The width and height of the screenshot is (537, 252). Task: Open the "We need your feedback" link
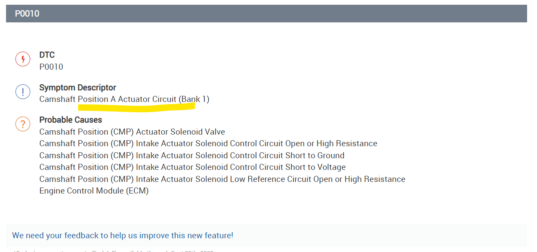(x=123, y=236)
